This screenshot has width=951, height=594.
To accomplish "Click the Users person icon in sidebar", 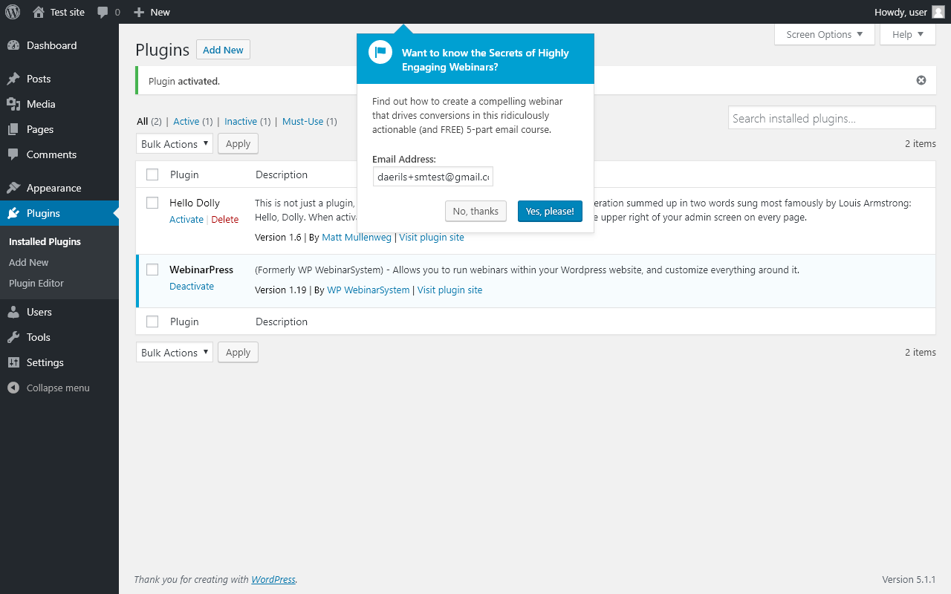I will pyautogui.click(x=13, y=312).
